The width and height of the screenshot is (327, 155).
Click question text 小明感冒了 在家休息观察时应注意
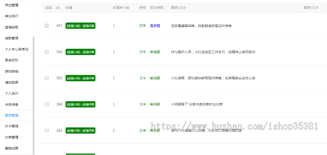pyautogui.click(x=197, y=105)
